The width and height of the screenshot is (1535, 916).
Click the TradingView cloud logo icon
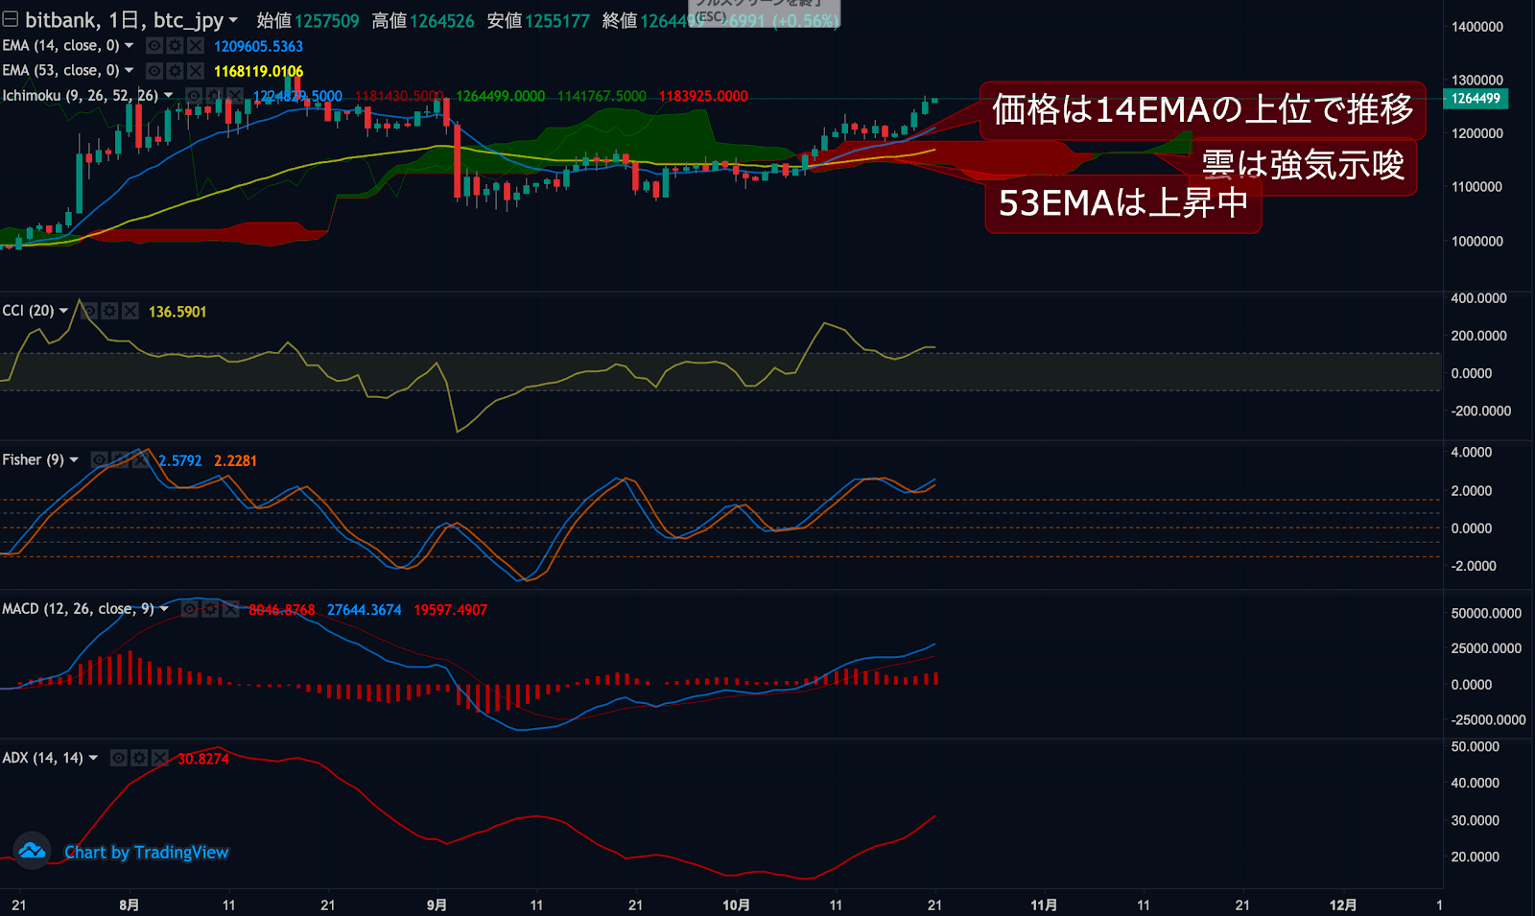[x=32, y=851]
